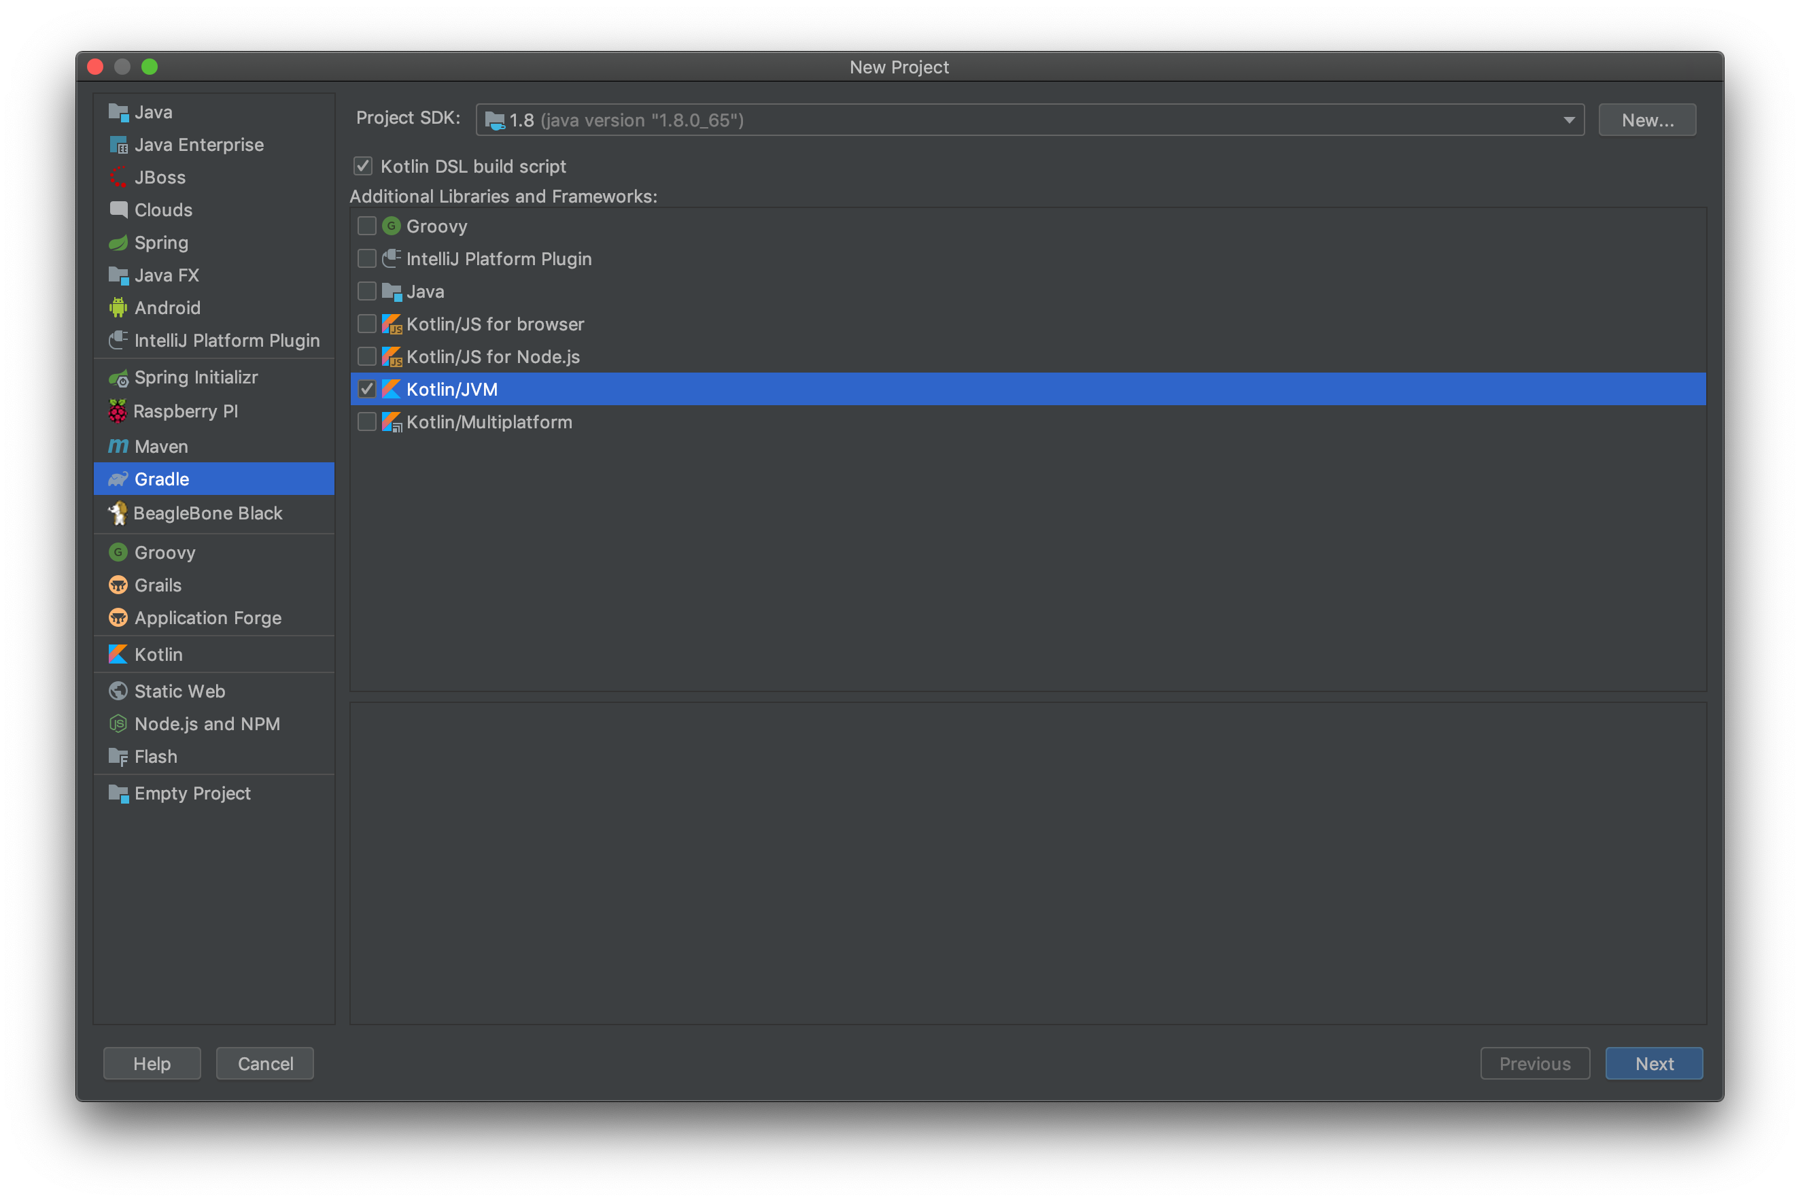
Task: Select the Android project type icon
Action: [x=120, y=307]
